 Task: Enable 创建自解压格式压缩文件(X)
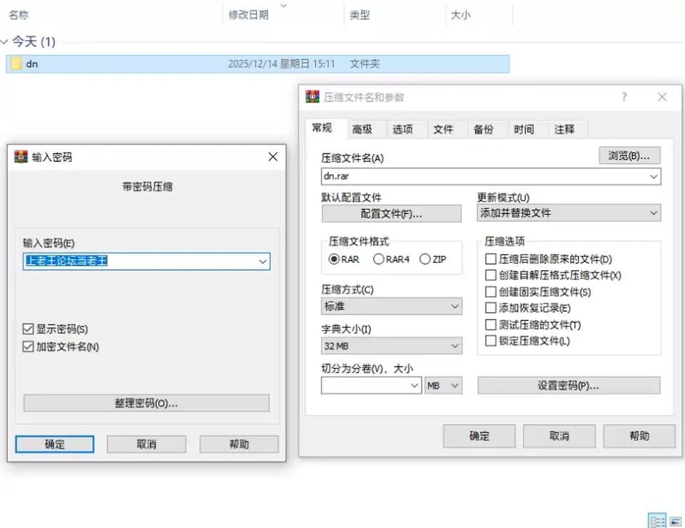click(x=491, y=275)
